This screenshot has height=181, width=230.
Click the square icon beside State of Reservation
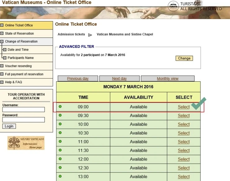(2, 34)
